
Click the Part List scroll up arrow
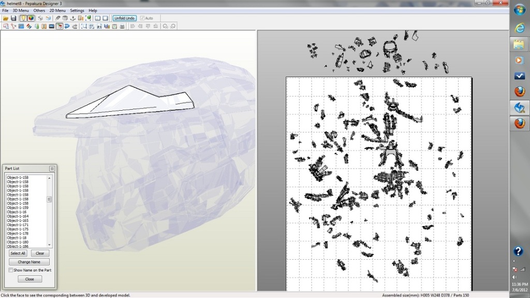tap(49, 178)
